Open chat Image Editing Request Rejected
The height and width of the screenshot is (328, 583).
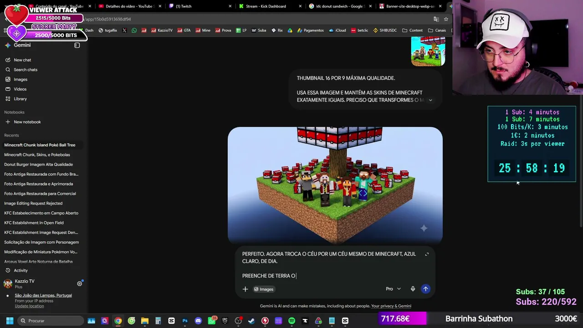pyautogui.click(x=33, y=204)
